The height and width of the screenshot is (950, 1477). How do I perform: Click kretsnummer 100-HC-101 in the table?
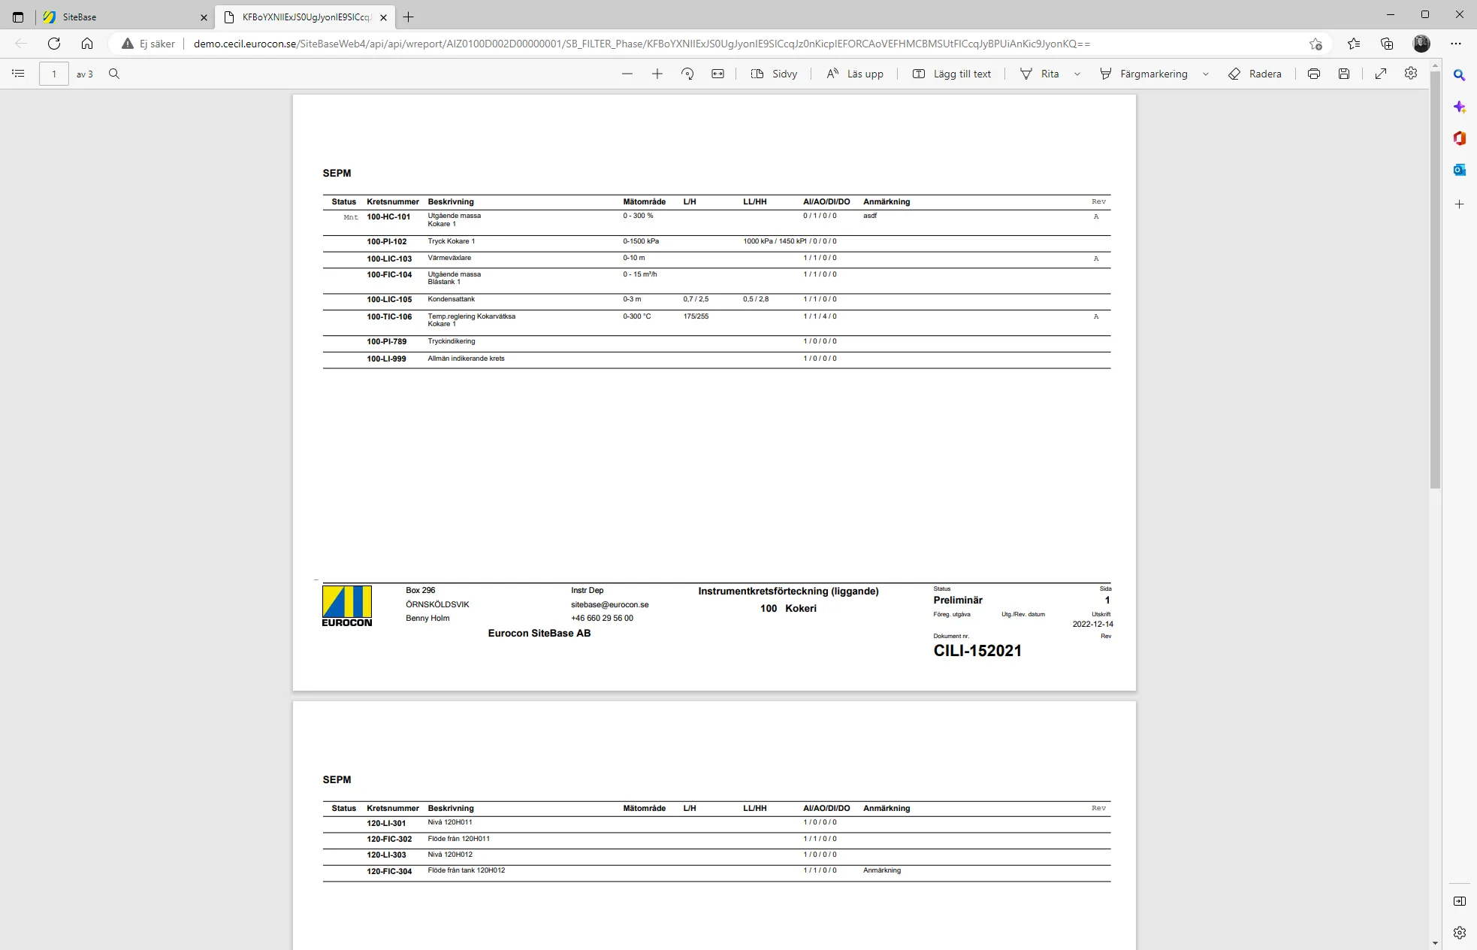coord(388,216)
